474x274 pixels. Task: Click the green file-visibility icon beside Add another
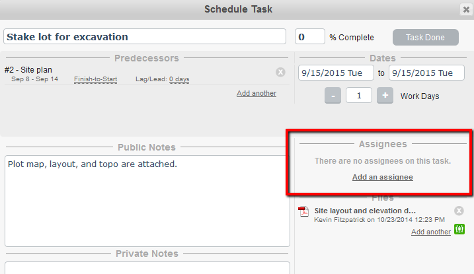pyautogui.click(x=459, y=229)
